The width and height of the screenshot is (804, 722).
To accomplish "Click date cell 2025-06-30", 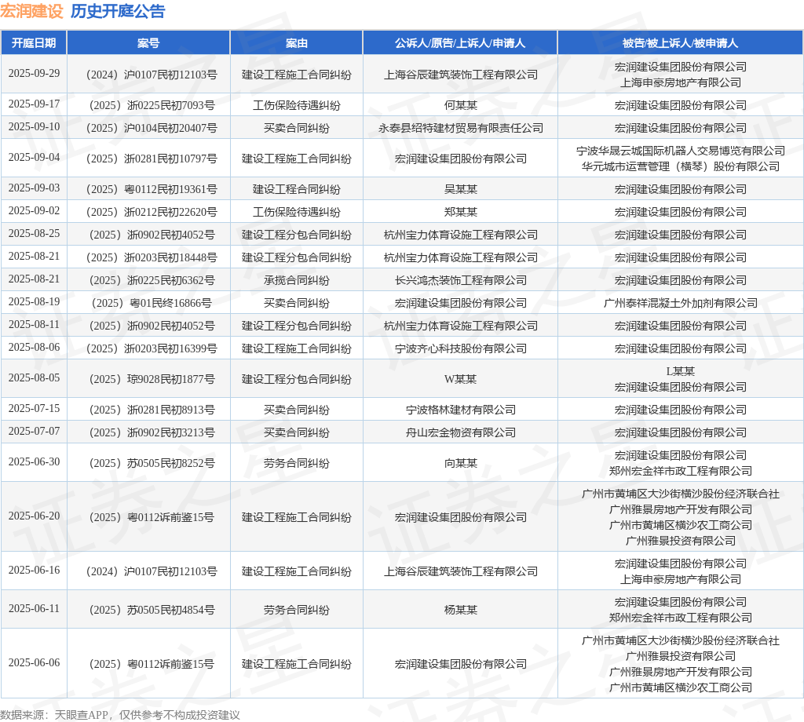I will tap(34, 462).
